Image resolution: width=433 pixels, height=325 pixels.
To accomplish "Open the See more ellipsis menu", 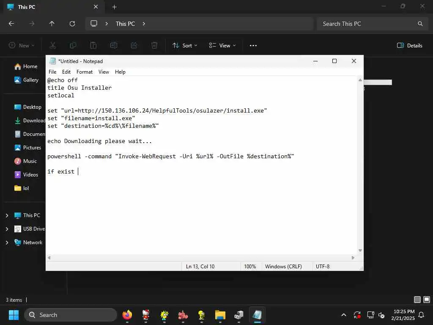I will tap(253, 45).
